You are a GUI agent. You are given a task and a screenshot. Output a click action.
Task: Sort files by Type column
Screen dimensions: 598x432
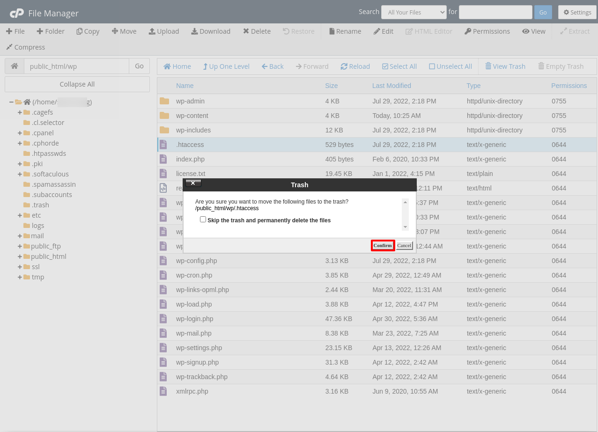tap(473, 86)
